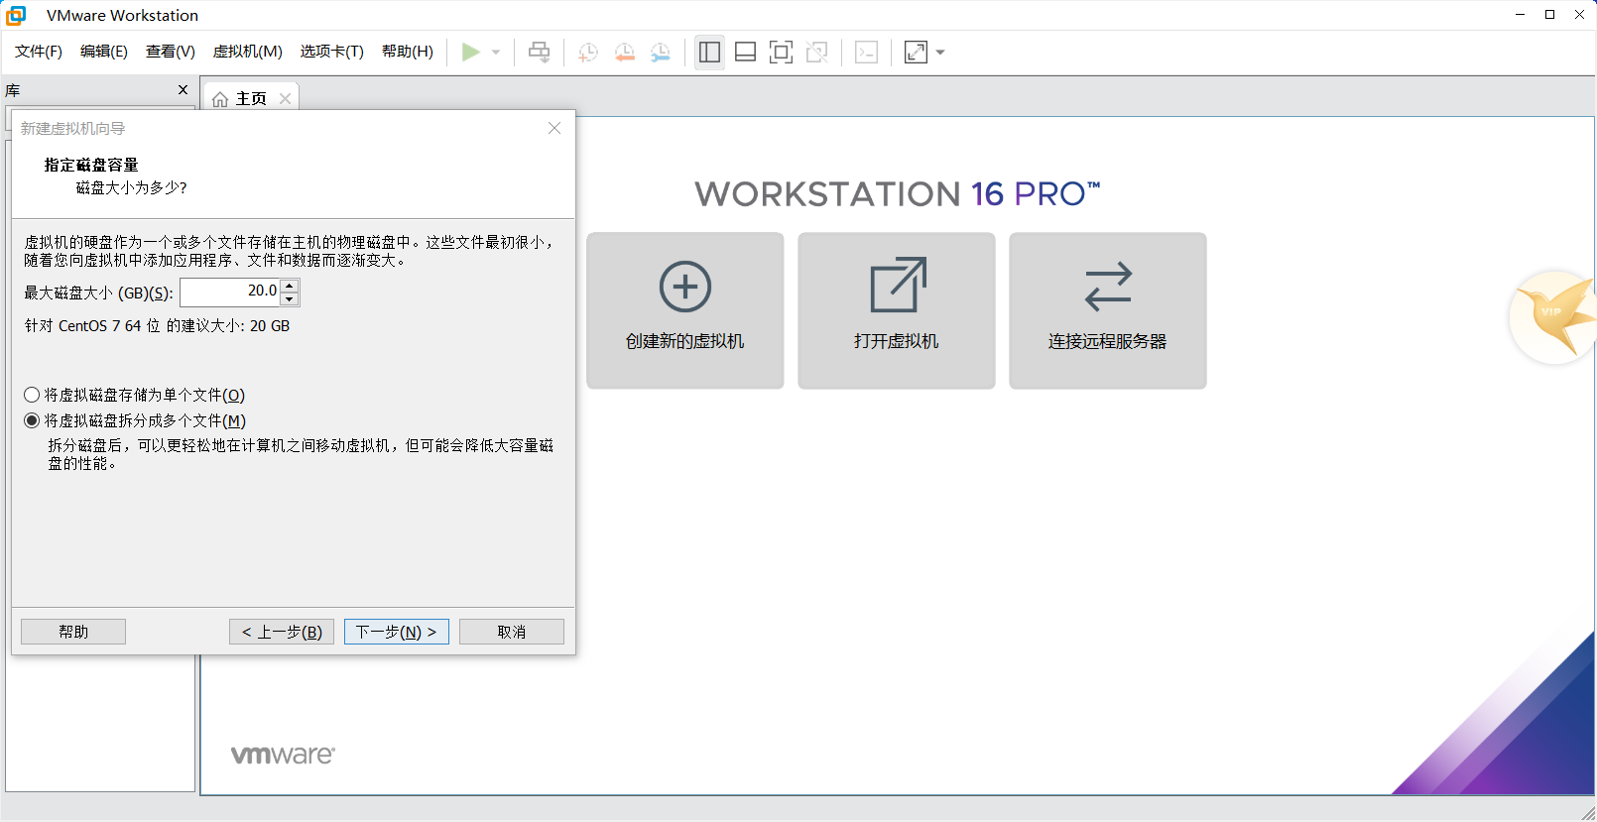This screenshot has width=1597, height=822.
Task: Click the console view terminal icon
Action: (x=866, y=53)
